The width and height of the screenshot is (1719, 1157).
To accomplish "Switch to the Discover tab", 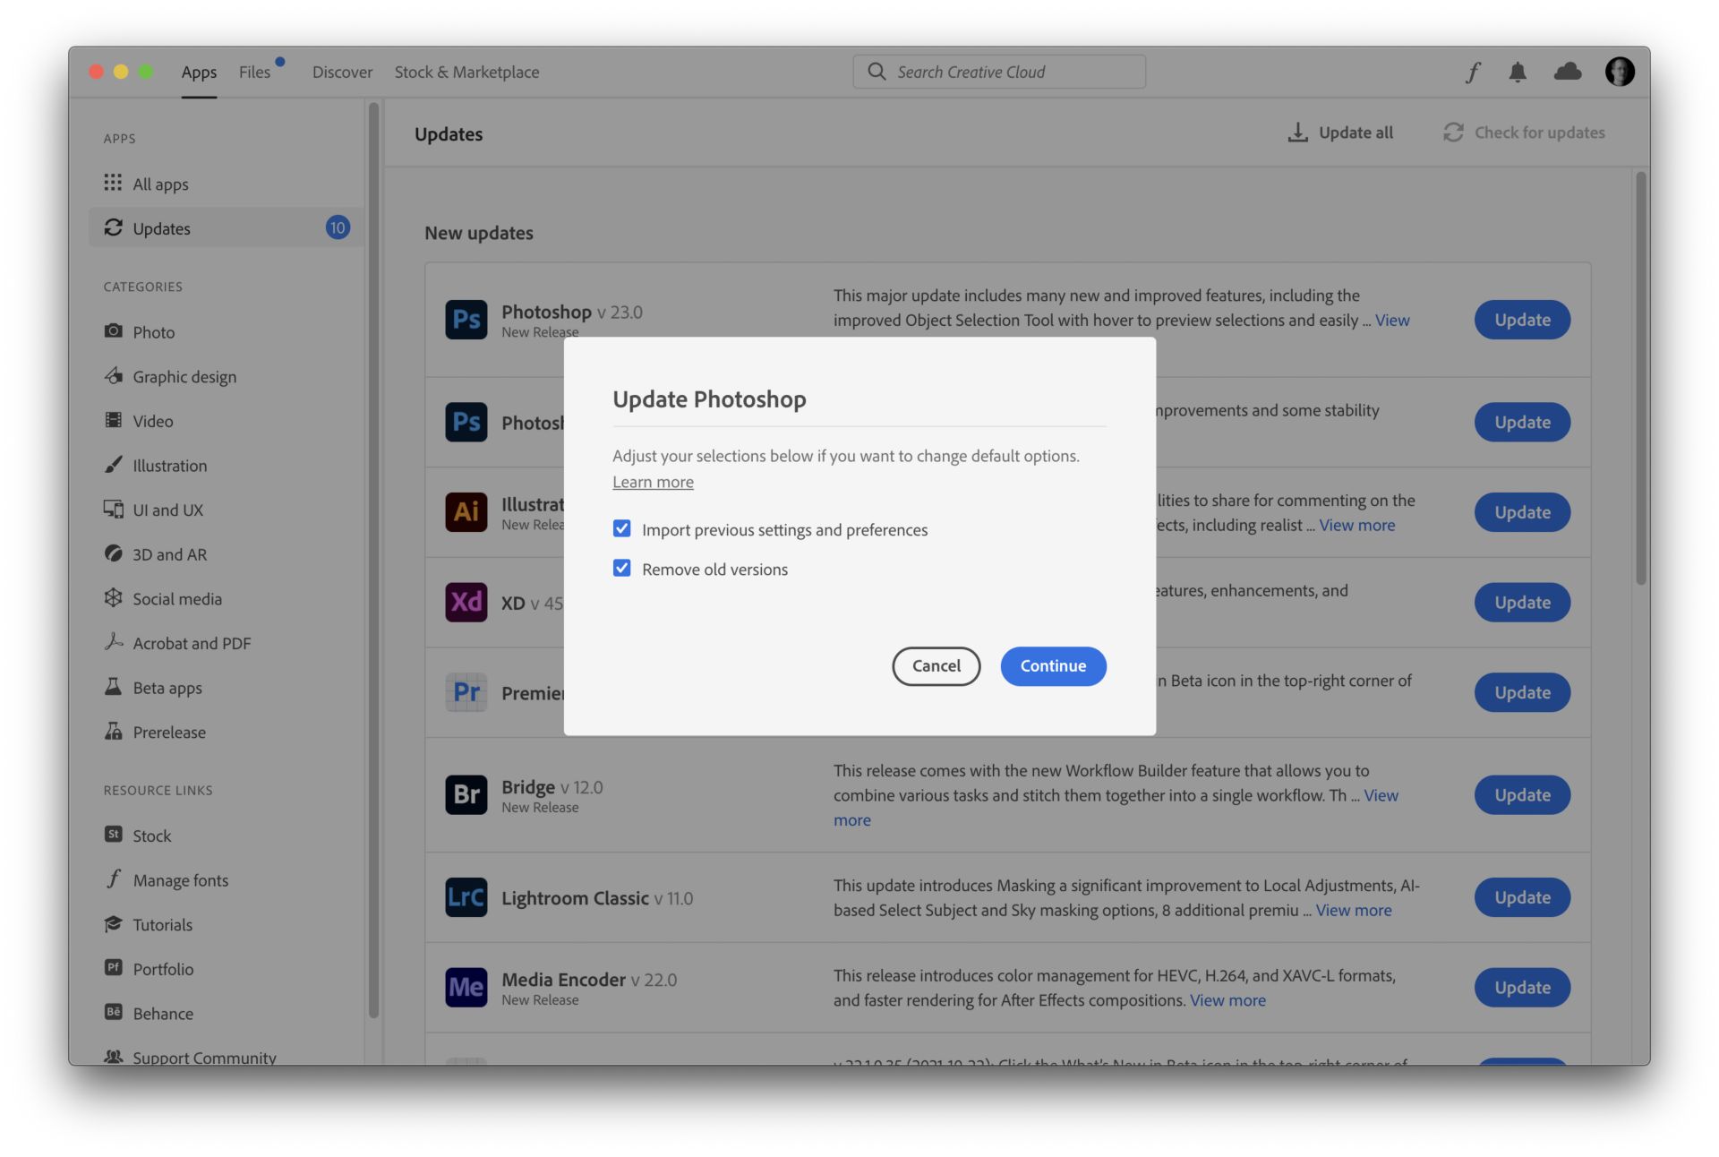I will point(342,72).
